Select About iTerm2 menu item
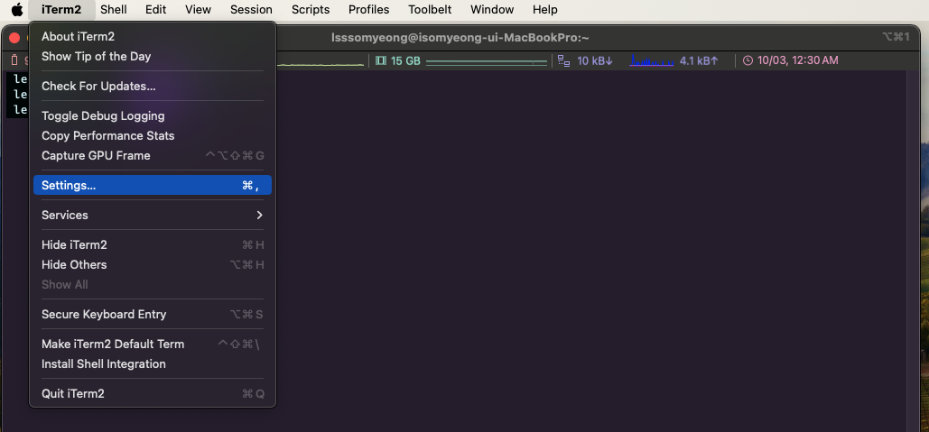 click(x=153, y=37)
